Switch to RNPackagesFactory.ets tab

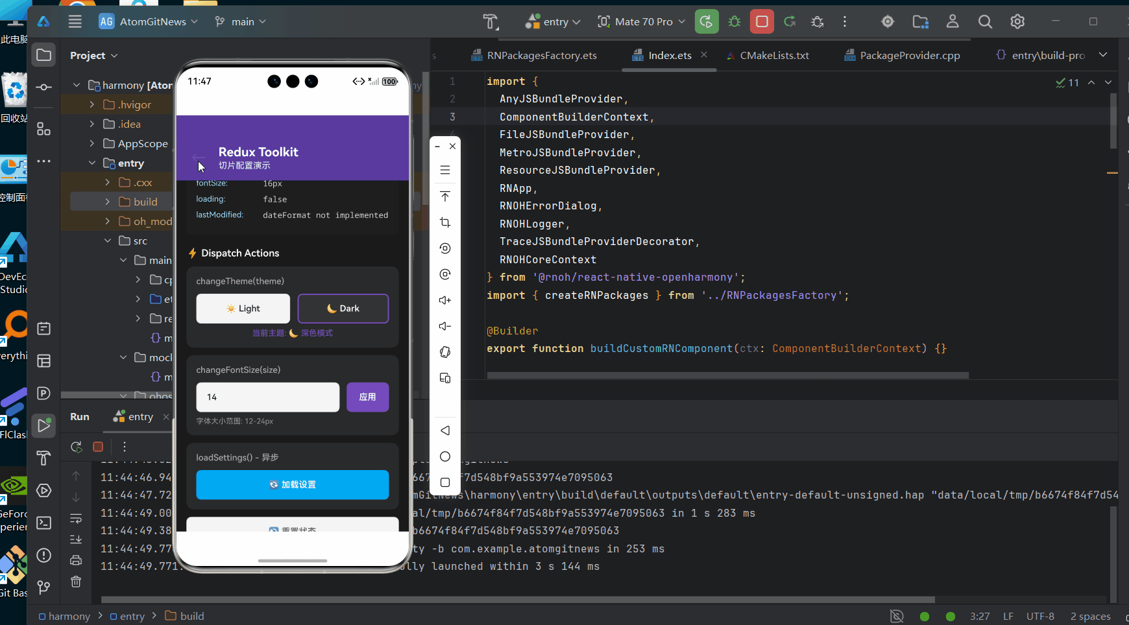coord(534,55)
